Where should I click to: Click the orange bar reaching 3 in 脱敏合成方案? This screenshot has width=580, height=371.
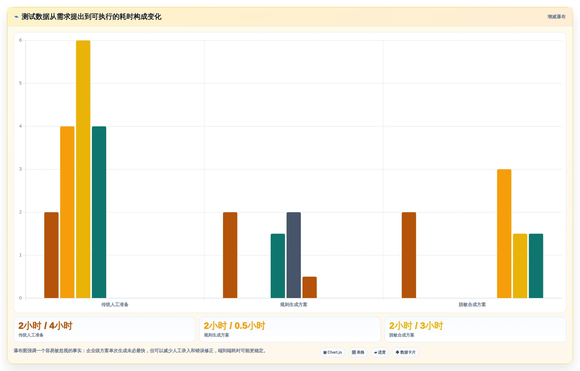click(504, 234)
